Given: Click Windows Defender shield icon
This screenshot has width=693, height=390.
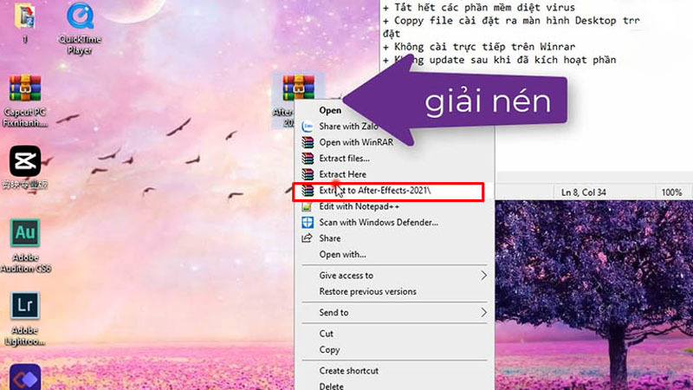Looking at the screenshot, I should [x=308, y=223].
